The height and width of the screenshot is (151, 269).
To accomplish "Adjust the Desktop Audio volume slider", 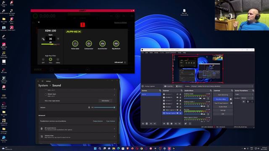I will pyautogui.click(x=193, y=99).
